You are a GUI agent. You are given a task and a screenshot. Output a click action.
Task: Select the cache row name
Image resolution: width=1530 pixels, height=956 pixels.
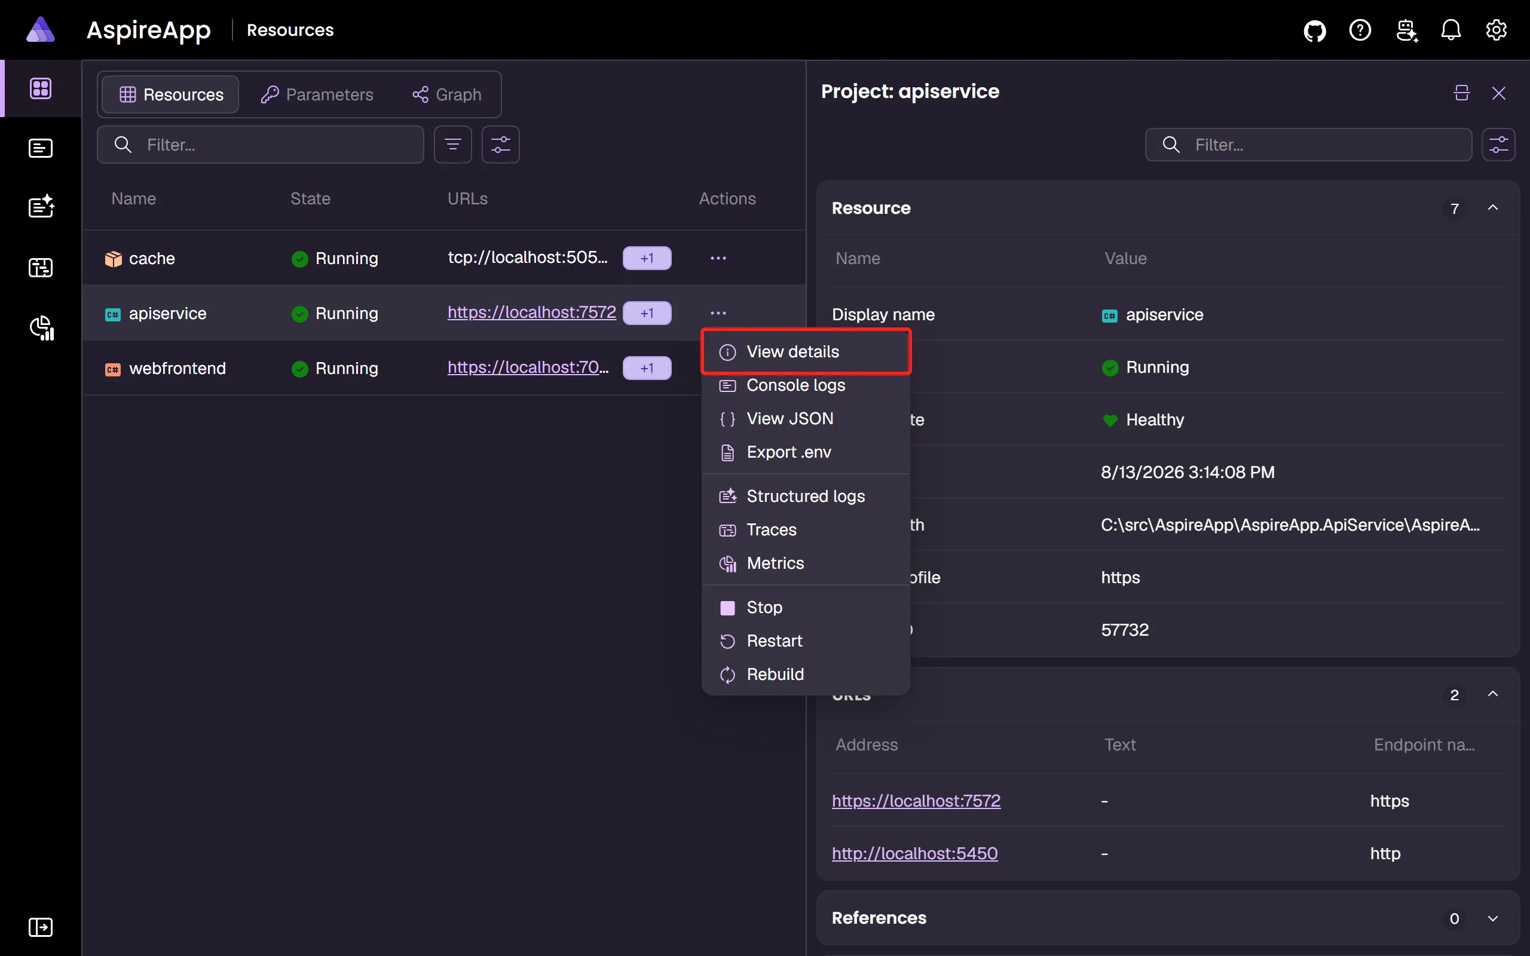pos(152,259)
